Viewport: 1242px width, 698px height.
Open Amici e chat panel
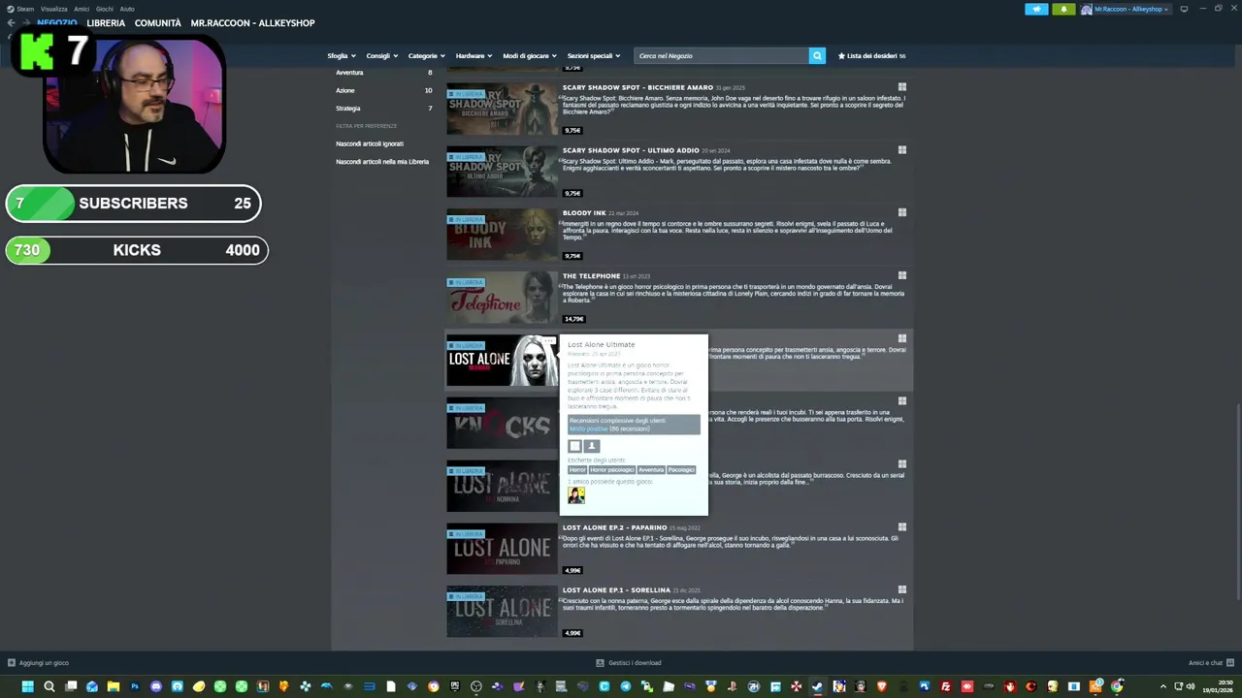point(1210,663)
